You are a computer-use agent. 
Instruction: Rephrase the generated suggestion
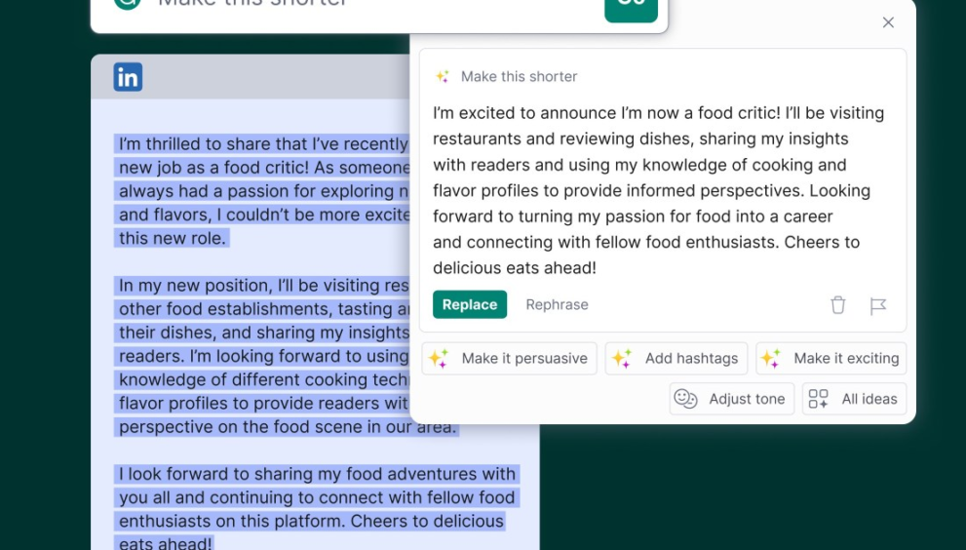557,304
